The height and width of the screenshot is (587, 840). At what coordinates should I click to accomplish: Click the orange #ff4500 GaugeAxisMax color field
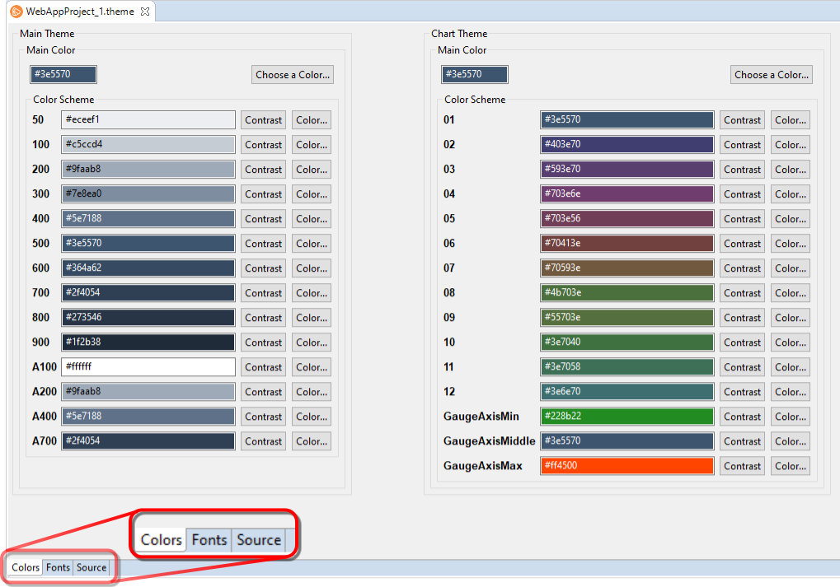pyautogui.click(x=626, y=466)
